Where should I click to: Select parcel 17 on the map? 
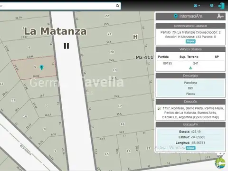pos(120,106)
